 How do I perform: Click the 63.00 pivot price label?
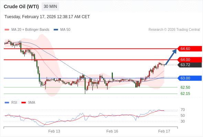coord(190,78)
